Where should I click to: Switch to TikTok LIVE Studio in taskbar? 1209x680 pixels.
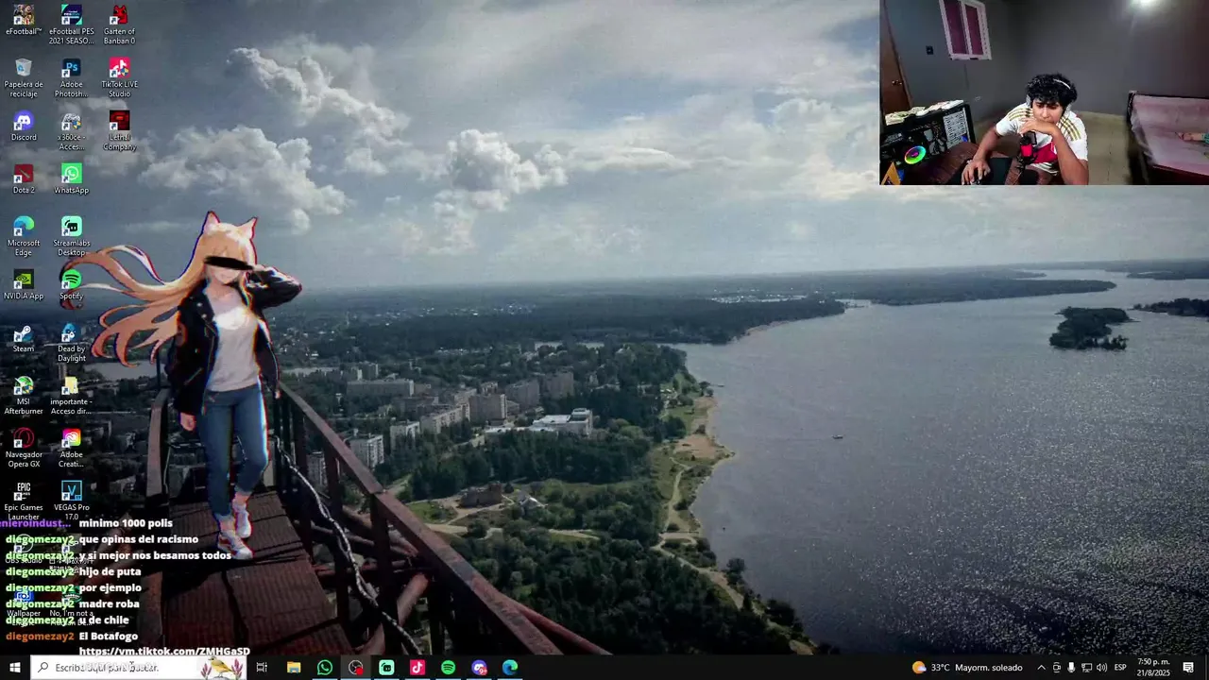(x=417, y=668)
